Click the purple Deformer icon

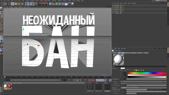[63, 4]
